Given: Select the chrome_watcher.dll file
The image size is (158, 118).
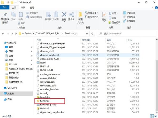Looking at the screenshot, I should pyautogui.click(x=88, y=55).
